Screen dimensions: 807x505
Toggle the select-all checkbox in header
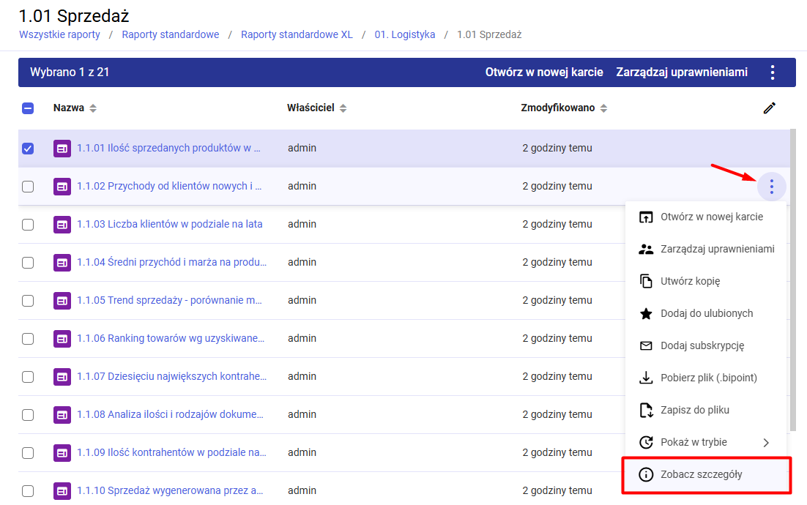[28, 108]
